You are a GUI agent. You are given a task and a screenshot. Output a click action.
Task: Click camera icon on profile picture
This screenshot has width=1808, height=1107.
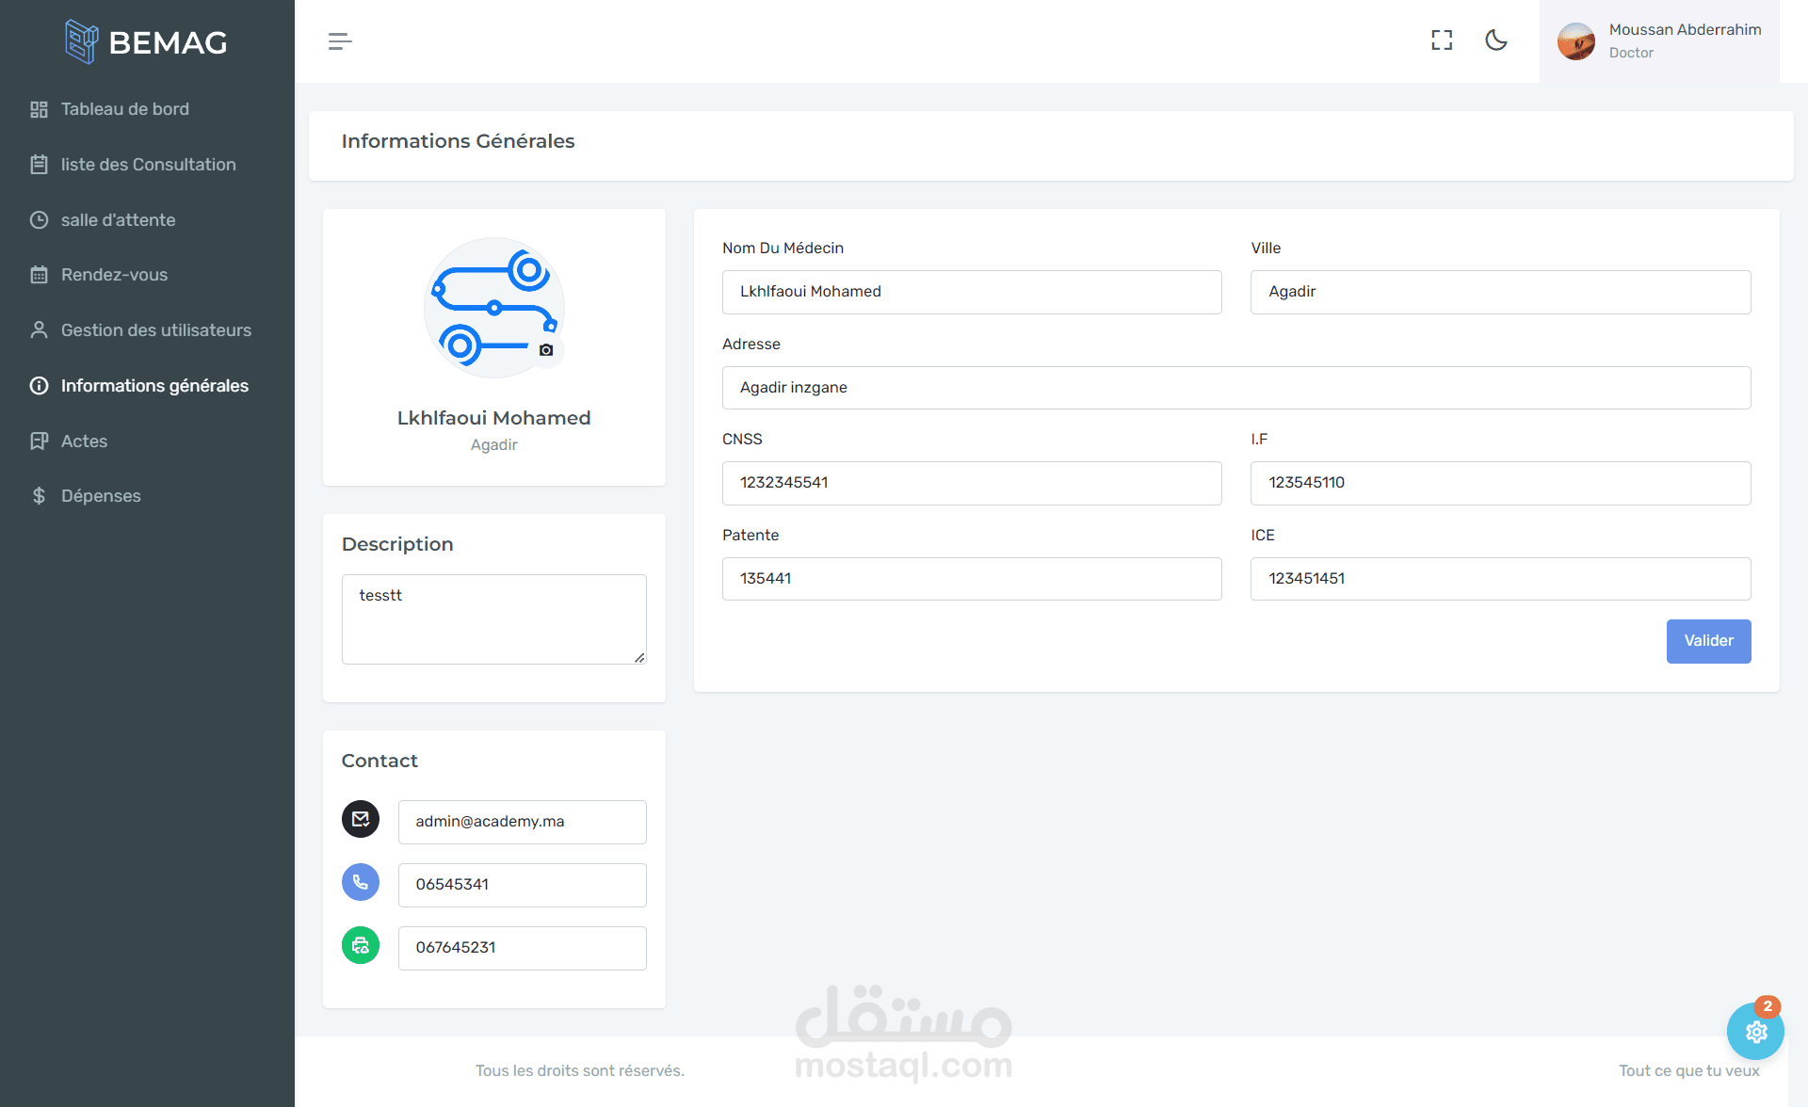546,350
